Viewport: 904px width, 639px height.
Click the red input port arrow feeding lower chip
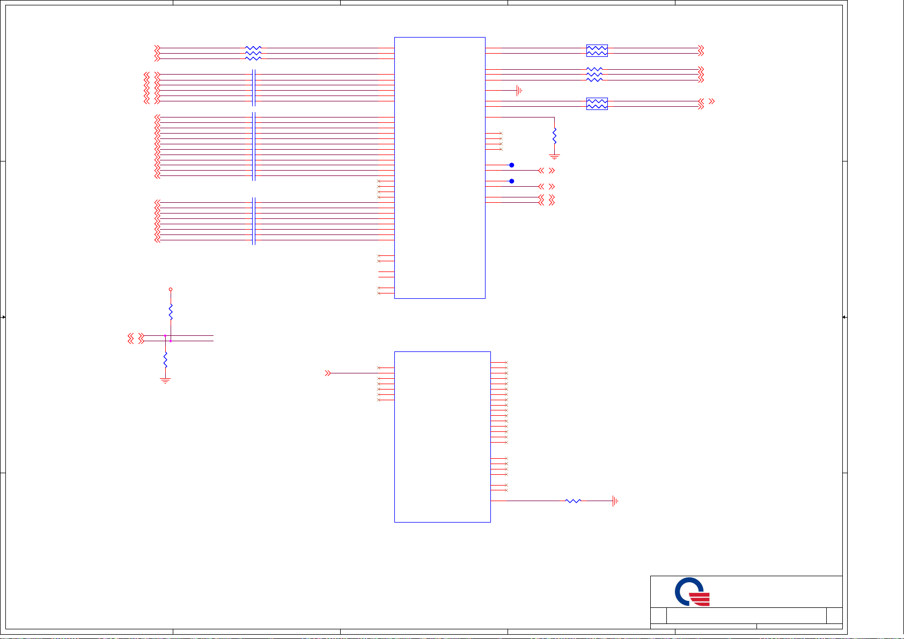(328, 373)
